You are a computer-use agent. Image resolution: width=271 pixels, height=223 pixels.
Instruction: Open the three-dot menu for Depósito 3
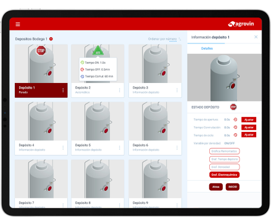(x=177, y=90)
